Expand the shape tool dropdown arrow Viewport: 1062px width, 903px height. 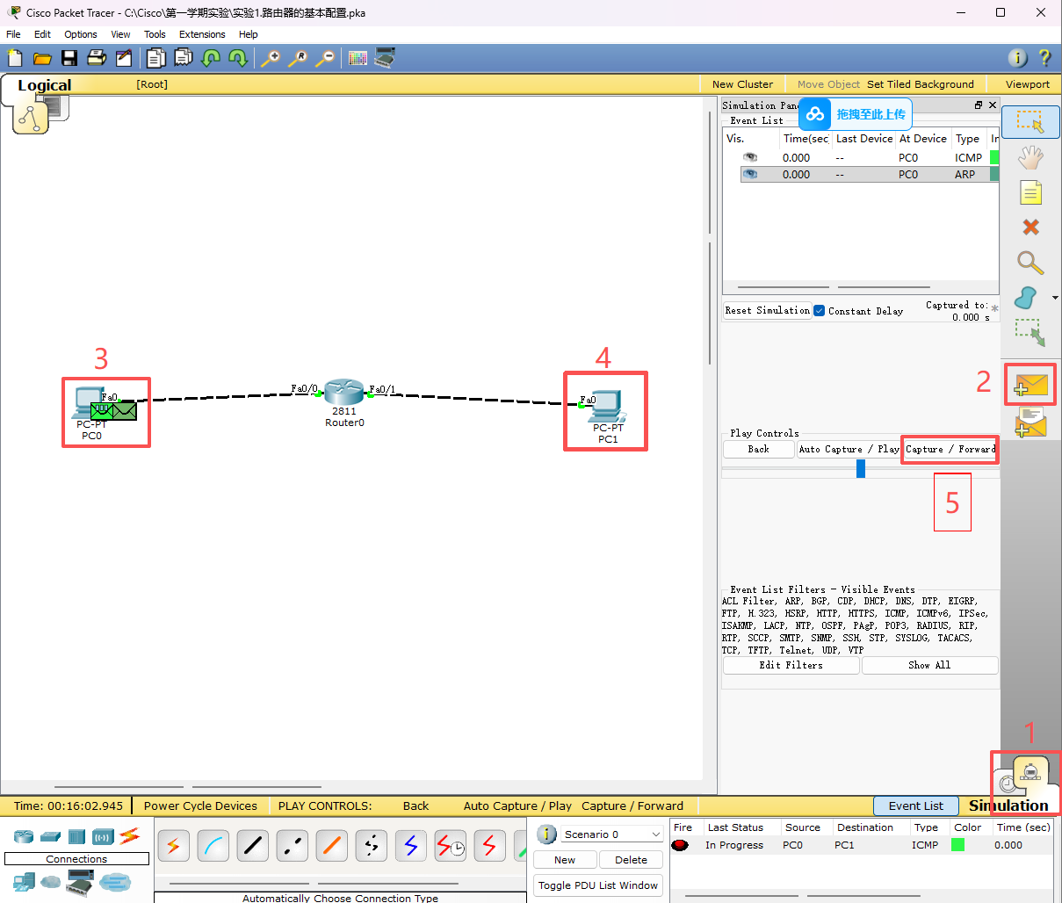[1055, 298]
